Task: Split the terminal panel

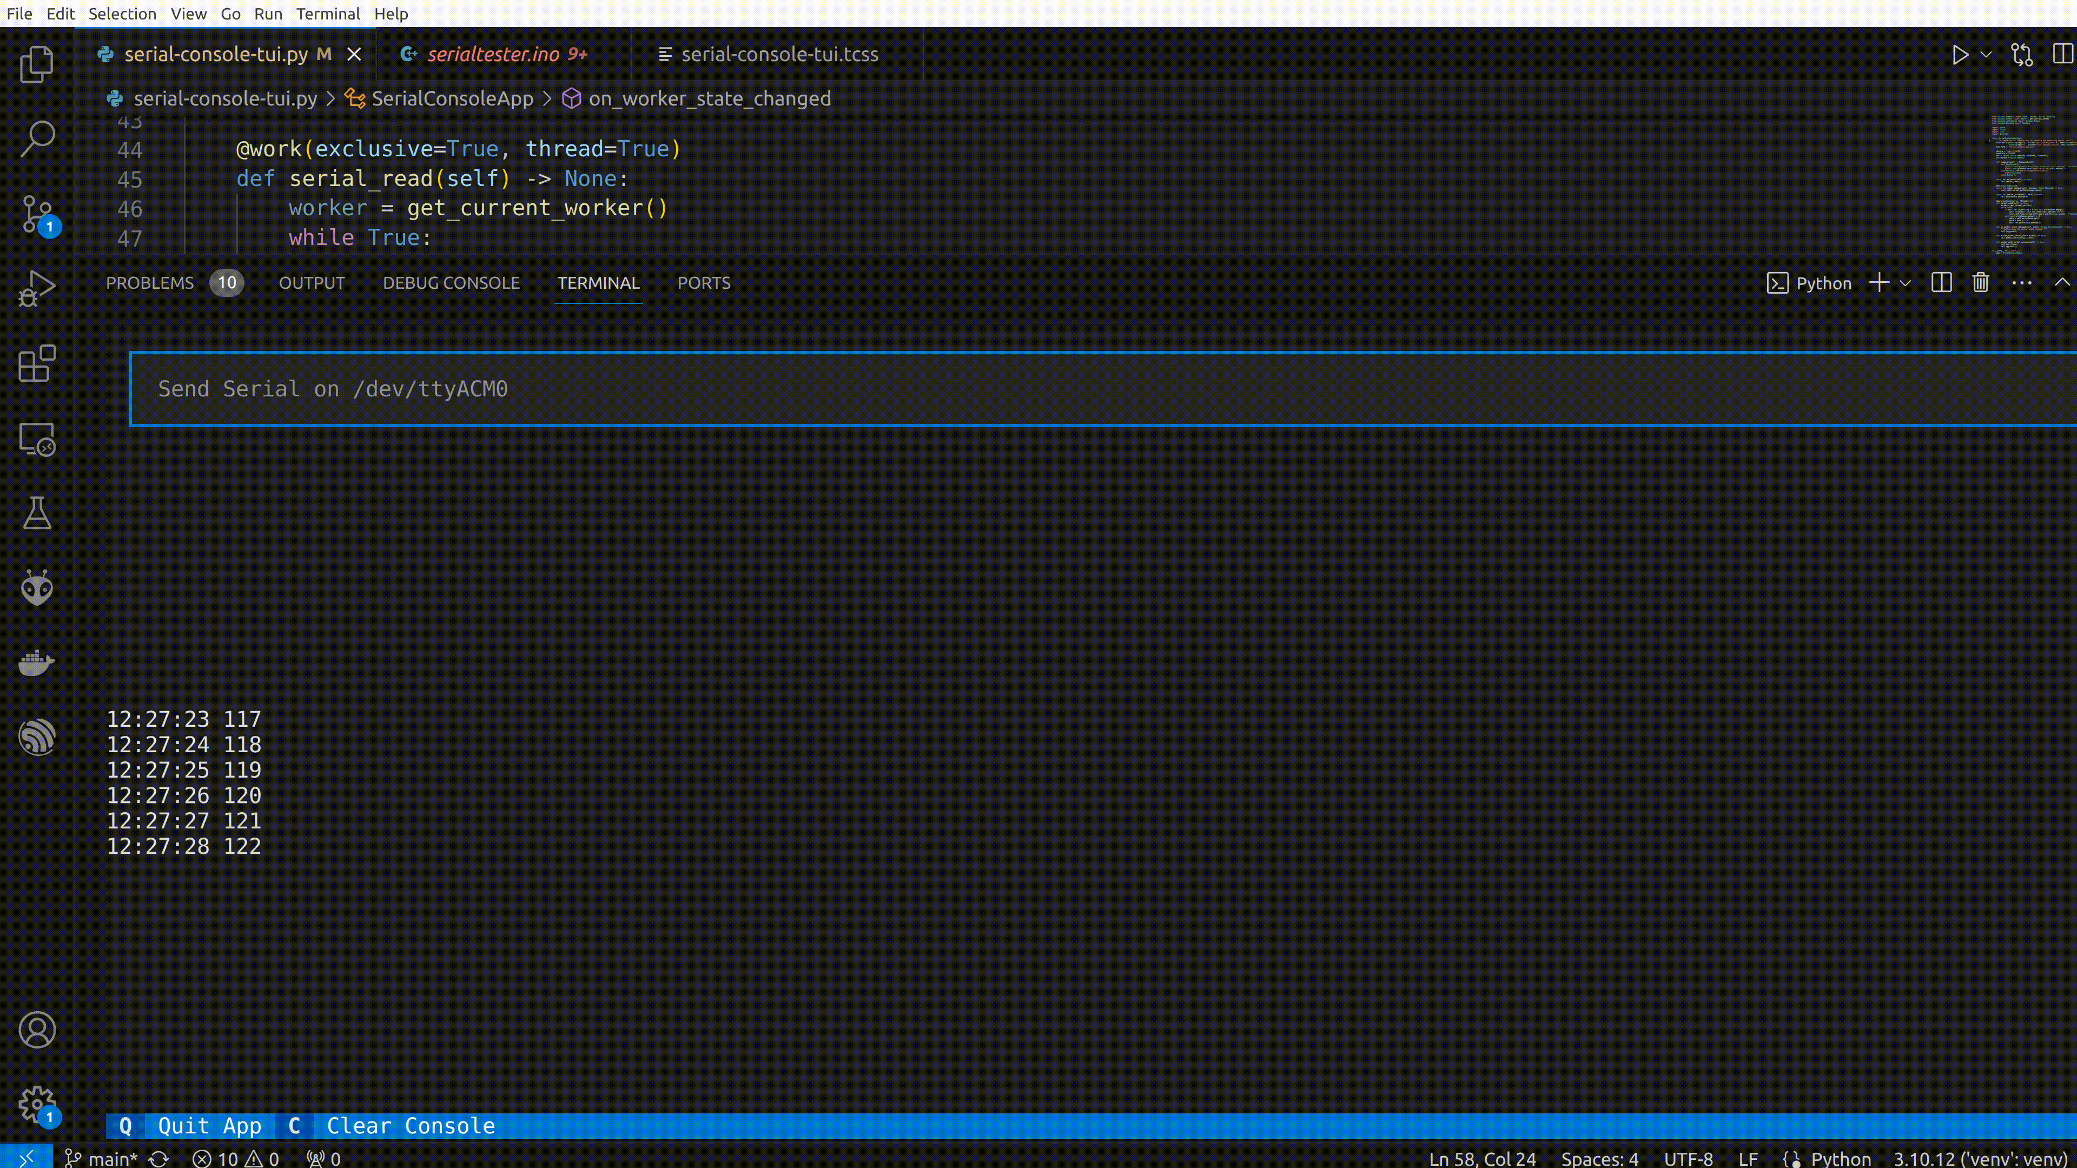Action: pyautogui.click(x=1942, y=283)
